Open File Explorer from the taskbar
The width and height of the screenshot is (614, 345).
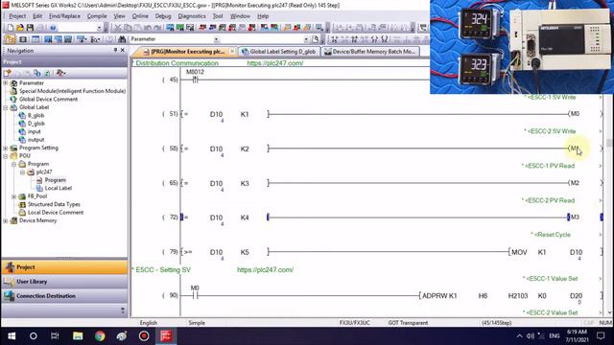tap(78, 336)
